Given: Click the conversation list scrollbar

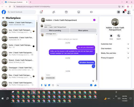Looking at the screenshot, I should 37,36.
